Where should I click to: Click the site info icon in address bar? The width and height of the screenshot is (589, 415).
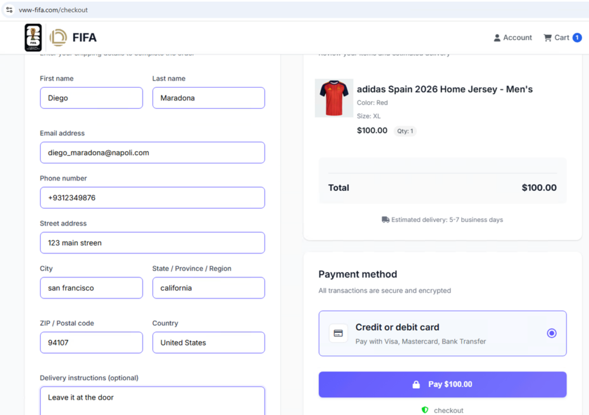[9, 10]
